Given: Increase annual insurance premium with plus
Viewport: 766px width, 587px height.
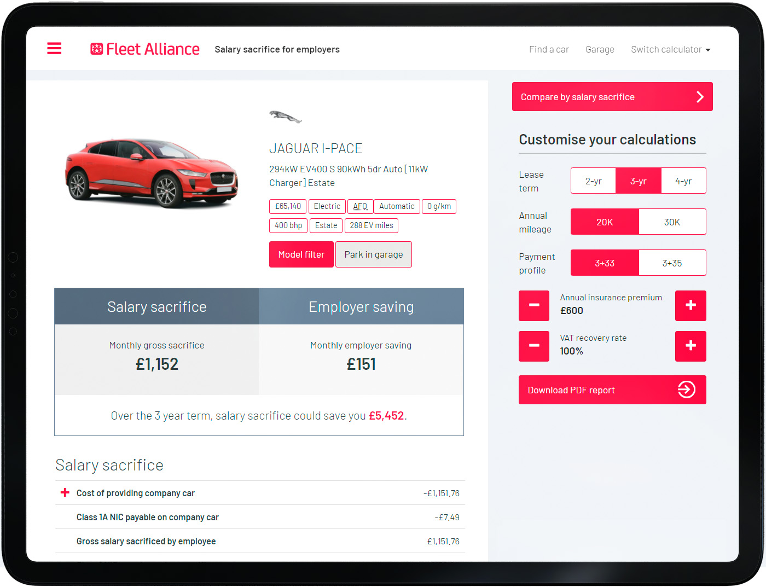Looking at the screenshot, I should (690, 306).
